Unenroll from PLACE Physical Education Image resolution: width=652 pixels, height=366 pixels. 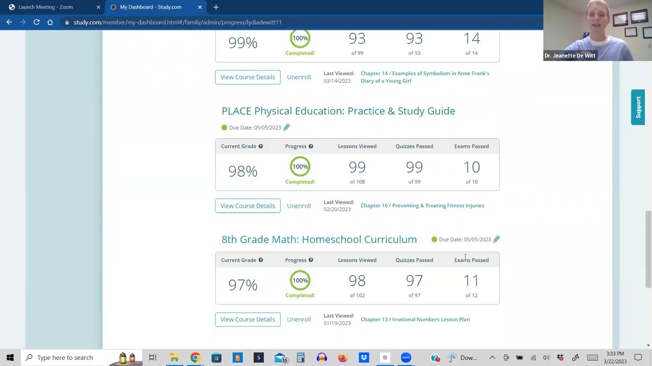298,206
